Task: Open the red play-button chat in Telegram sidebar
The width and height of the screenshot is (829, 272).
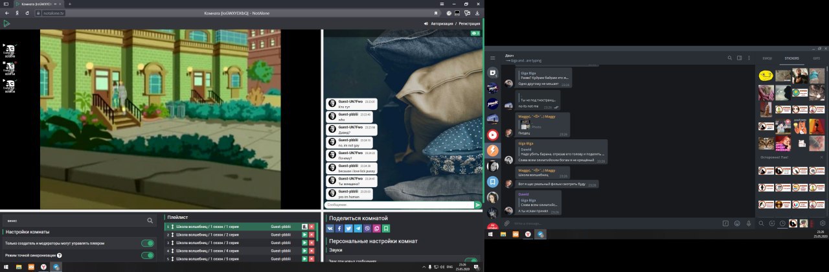Action: coord(492,135)
